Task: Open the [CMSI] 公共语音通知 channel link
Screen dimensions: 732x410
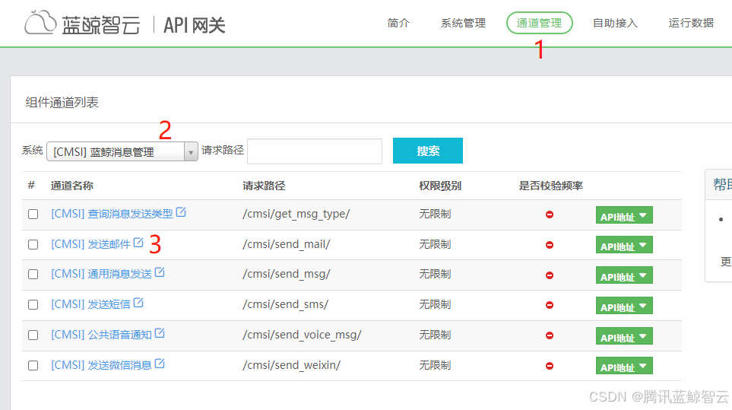Action: pos(101,335)
